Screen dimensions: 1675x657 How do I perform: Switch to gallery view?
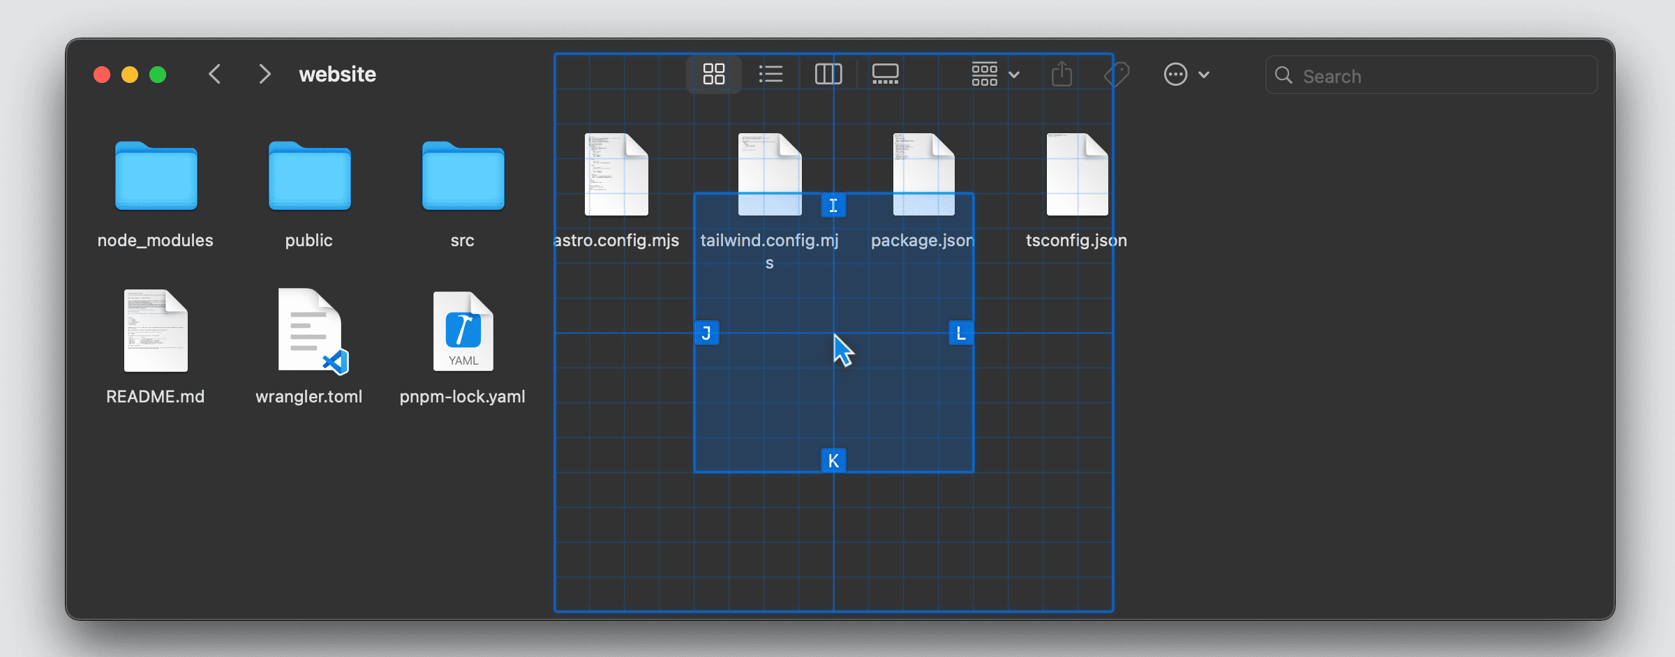[x=885, y=74]
